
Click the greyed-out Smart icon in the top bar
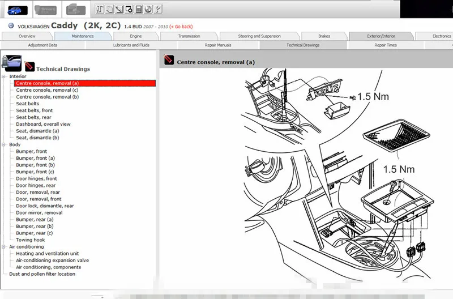point(45,10)
